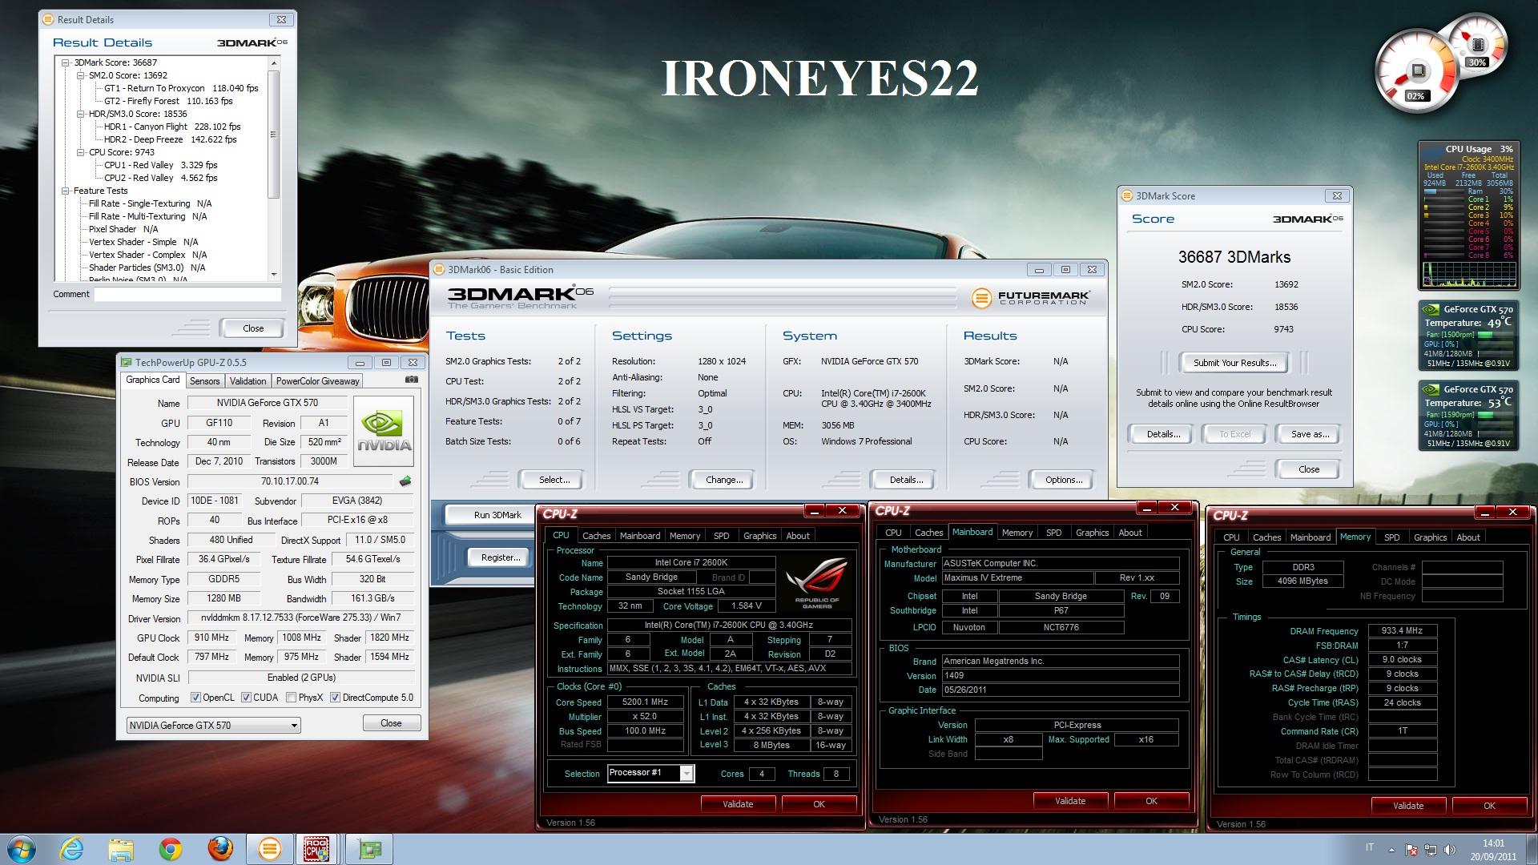This screenshot has height=865, width=1538.
Task: Click Save as button in Score window
Action: pyautogui.click(x=1309, y=434)
